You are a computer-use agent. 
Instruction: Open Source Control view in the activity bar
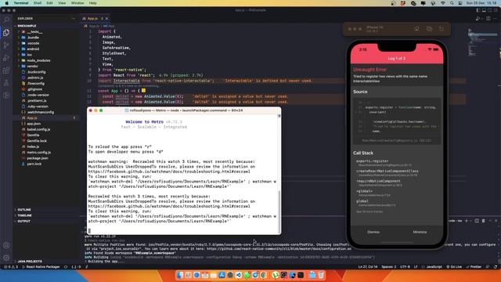[x=6, y=45]
